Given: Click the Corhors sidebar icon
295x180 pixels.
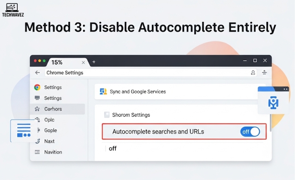Looking at the screenshot, I should [37, 109].
